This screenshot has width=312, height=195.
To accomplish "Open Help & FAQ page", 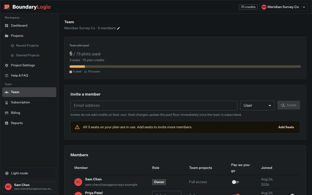I will [29, 75].
